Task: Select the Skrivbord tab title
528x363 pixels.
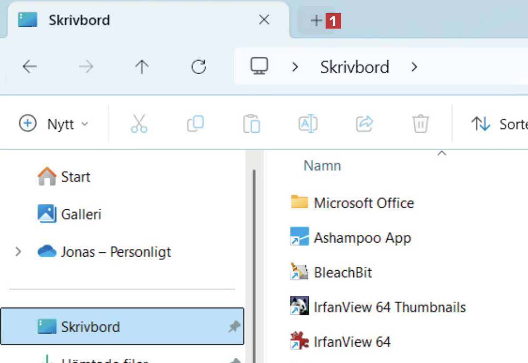Action: coord(79,20)
